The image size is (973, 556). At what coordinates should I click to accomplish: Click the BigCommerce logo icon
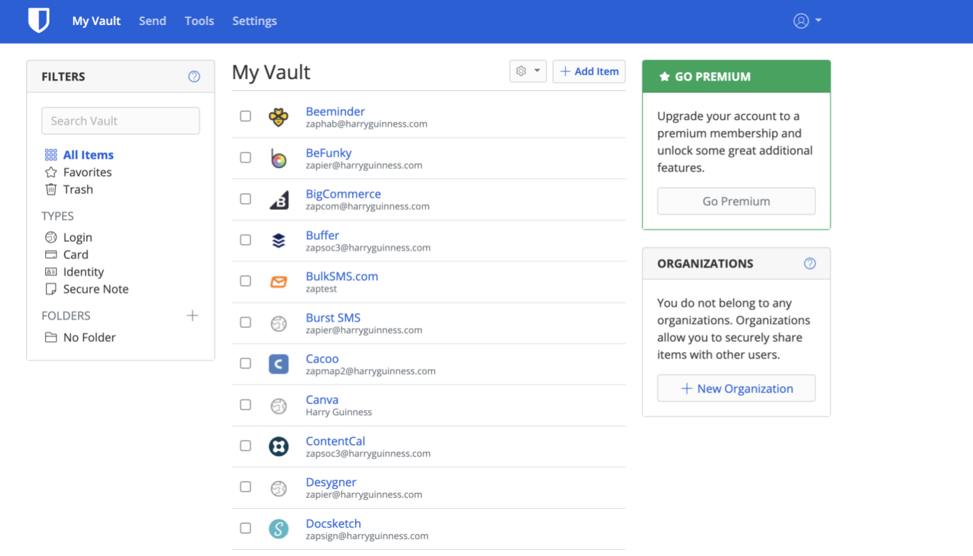278,199
